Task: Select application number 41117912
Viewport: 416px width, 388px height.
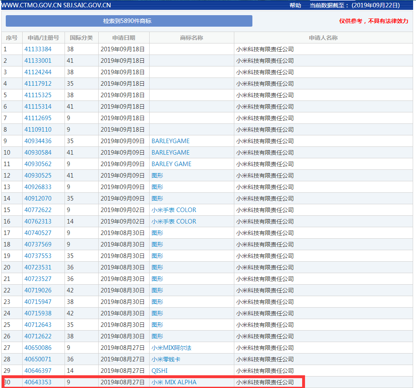Action: pos(38,84)
